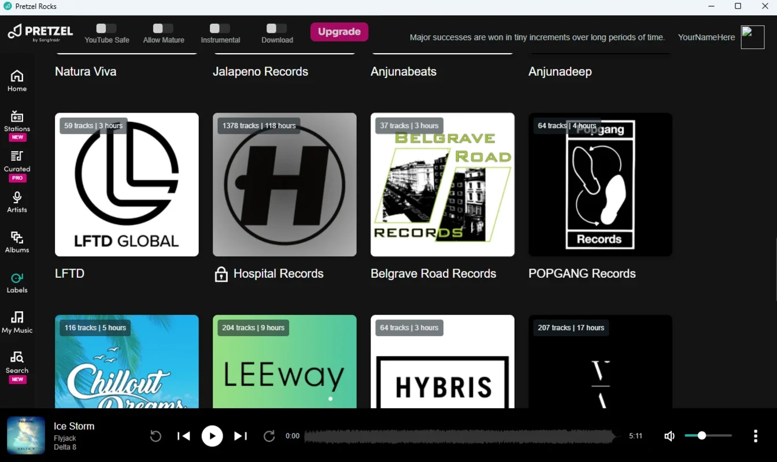Open the user profile avatar

pos(753,37)
